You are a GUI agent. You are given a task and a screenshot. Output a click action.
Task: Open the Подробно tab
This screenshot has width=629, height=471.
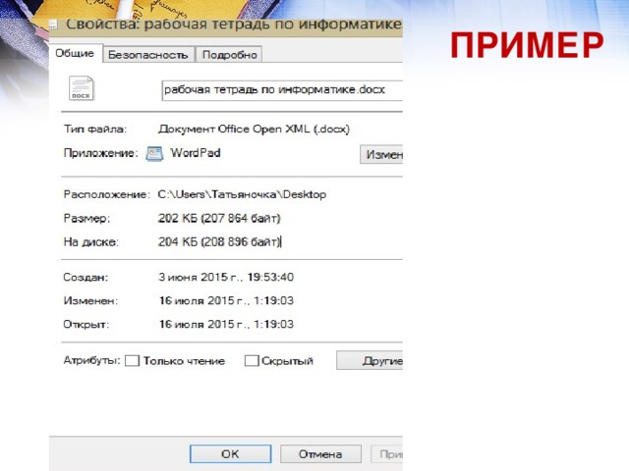click(x=229, y=55)
